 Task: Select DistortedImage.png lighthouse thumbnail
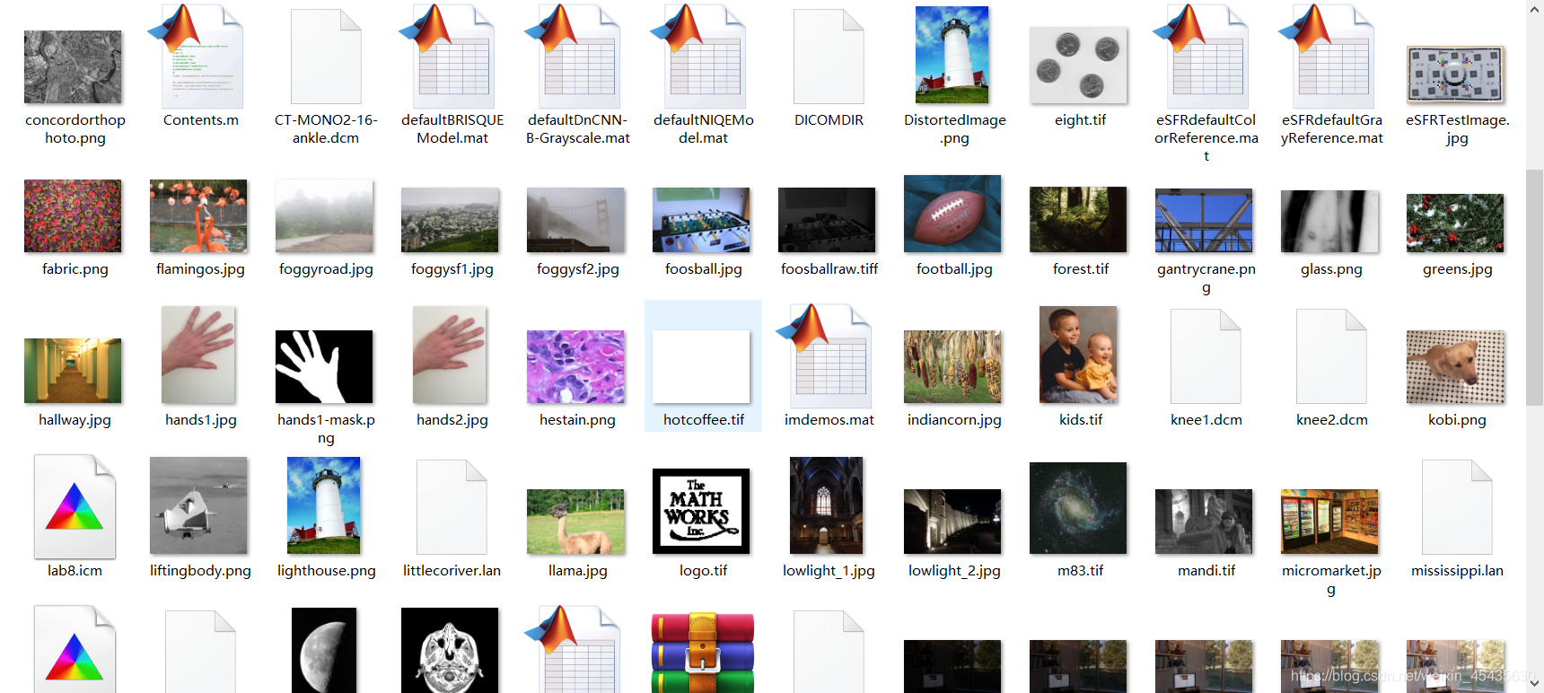[952, 55]
